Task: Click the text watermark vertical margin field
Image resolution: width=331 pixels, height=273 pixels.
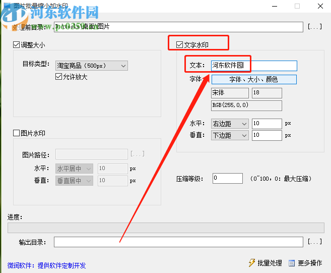Action: (267, 135)
